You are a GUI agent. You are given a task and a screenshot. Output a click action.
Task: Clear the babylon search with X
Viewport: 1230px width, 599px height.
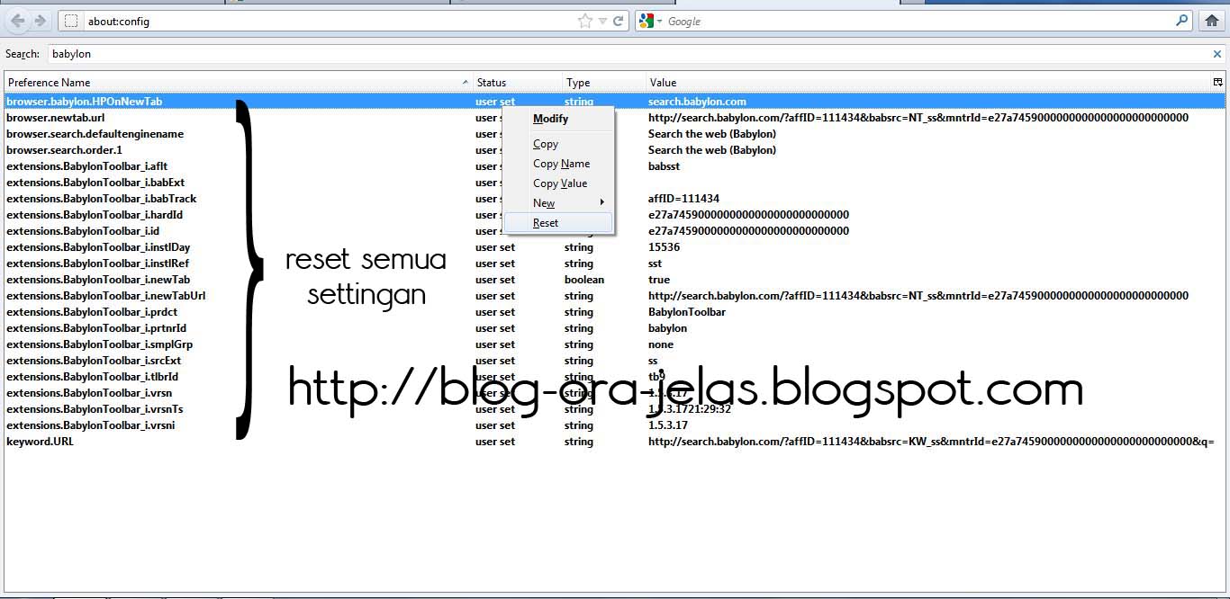click(1217, 54)
